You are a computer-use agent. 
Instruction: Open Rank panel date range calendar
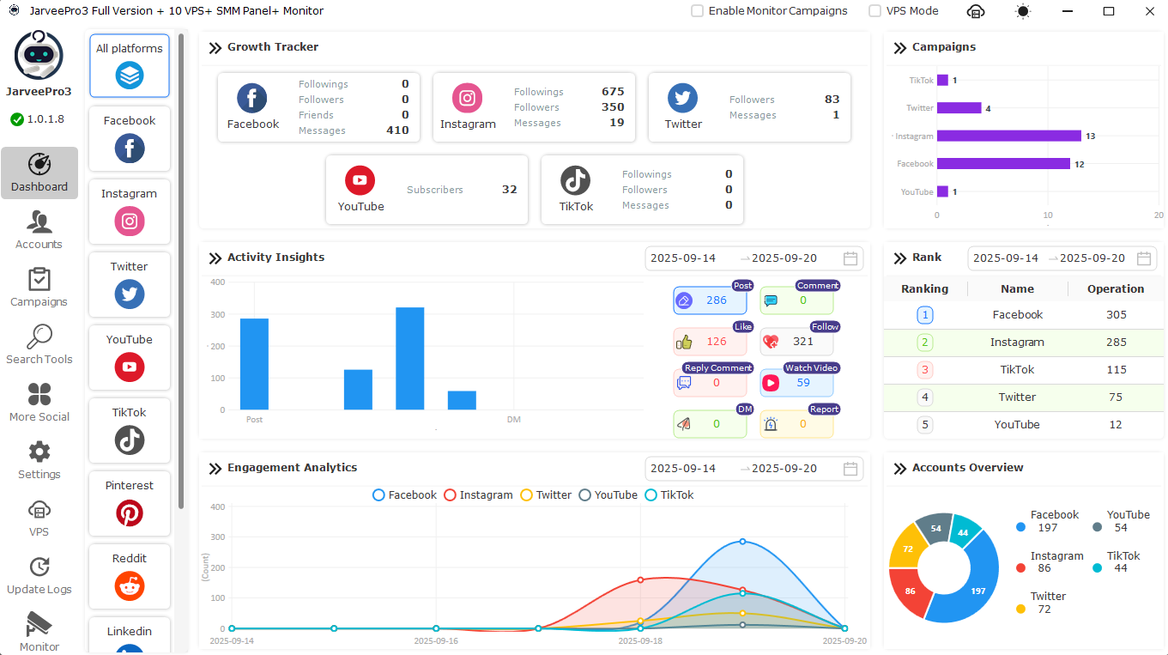click(x=1143, y=258)
